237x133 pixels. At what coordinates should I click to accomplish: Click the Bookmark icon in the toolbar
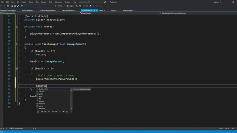pos(90,6)
